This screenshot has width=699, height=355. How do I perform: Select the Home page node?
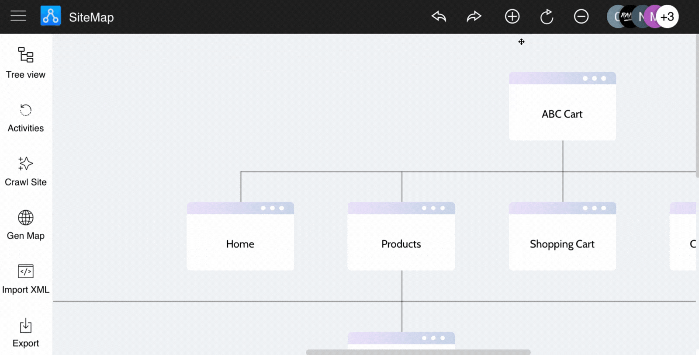[240, 236]
